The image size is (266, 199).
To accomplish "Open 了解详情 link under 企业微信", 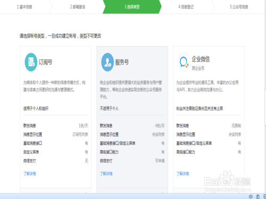I will 182,174.
